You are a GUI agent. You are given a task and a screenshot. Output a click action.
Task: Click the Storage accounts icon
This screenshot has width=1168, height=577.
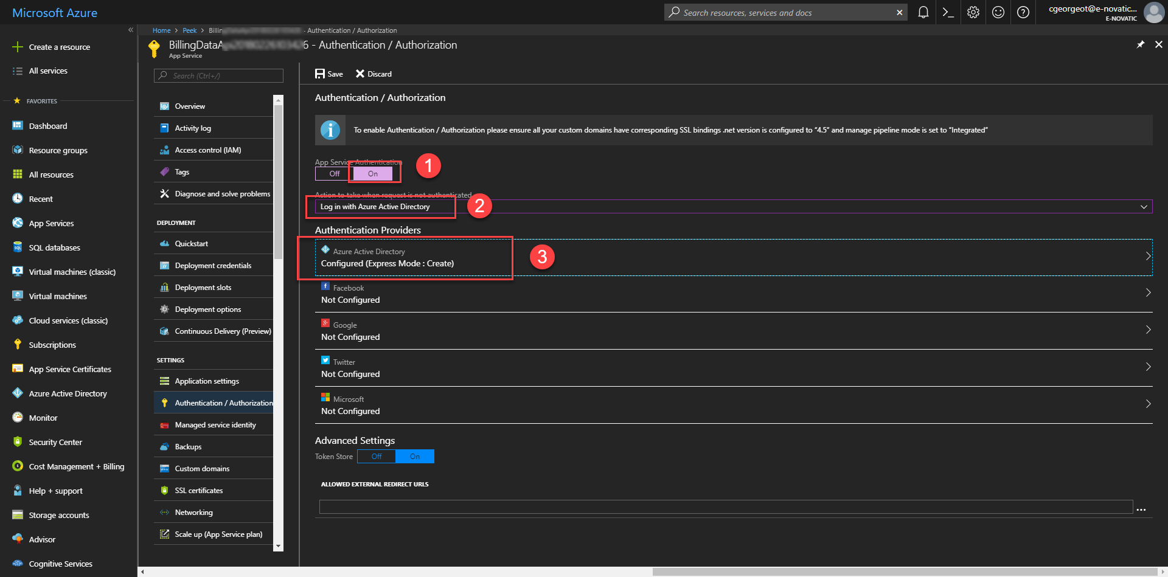click(18, 514)
